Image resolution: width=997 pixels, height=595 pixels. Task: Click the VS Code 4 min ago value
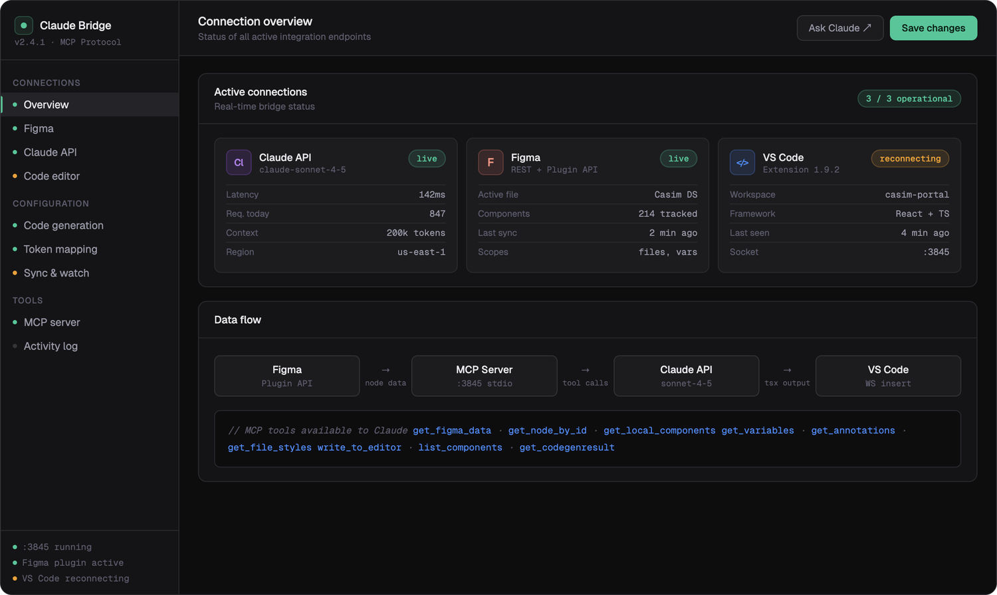click(x=925, y=233)
